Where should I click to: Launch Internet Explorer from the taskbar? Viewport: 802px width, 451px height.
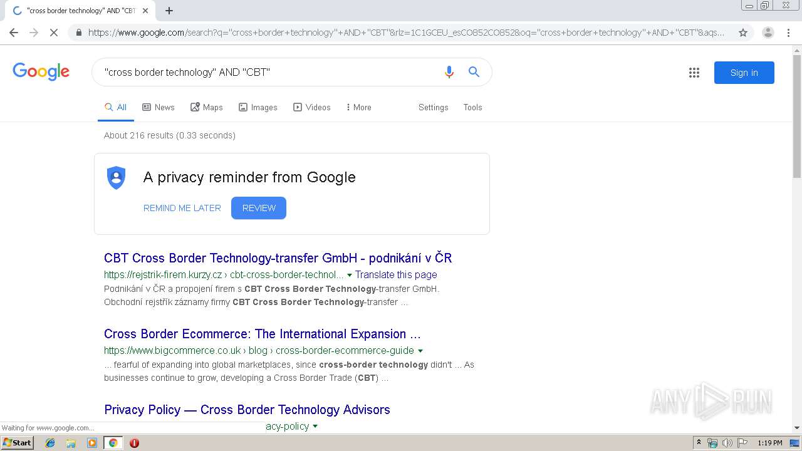50,443
